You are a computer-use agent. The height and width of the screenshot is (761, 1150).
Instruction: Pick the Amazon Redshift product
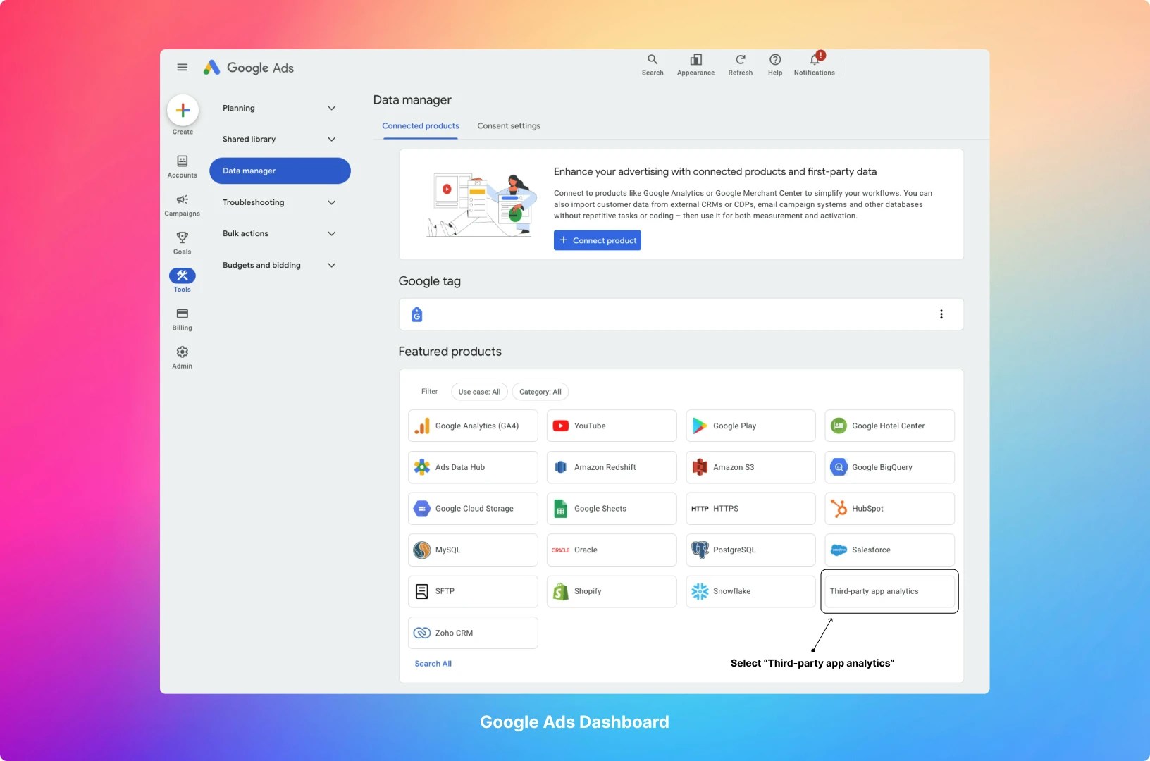612,467
